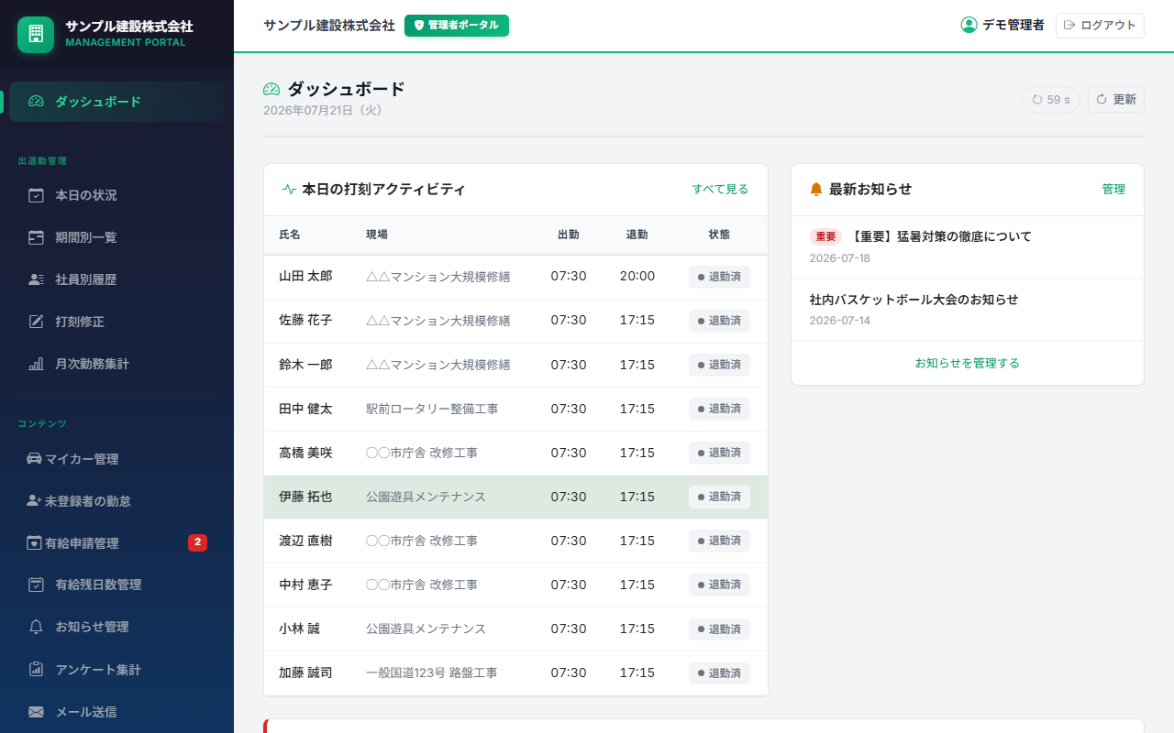This screenshot has width=1174, height=733.
Task: Select the 高橋 美咲 name cell
Action: click(x=305, y=453)
